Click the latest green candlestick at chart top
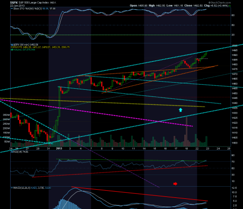 click(206, 54)
